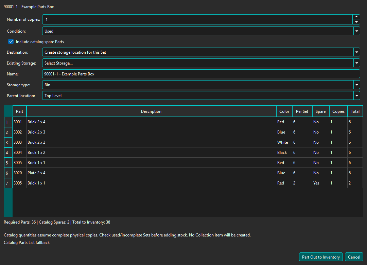Open the Condition dropdown showing Used
The height and width of the screenshot is (265, 367).
pyautogui.click(x=201, y=31)
